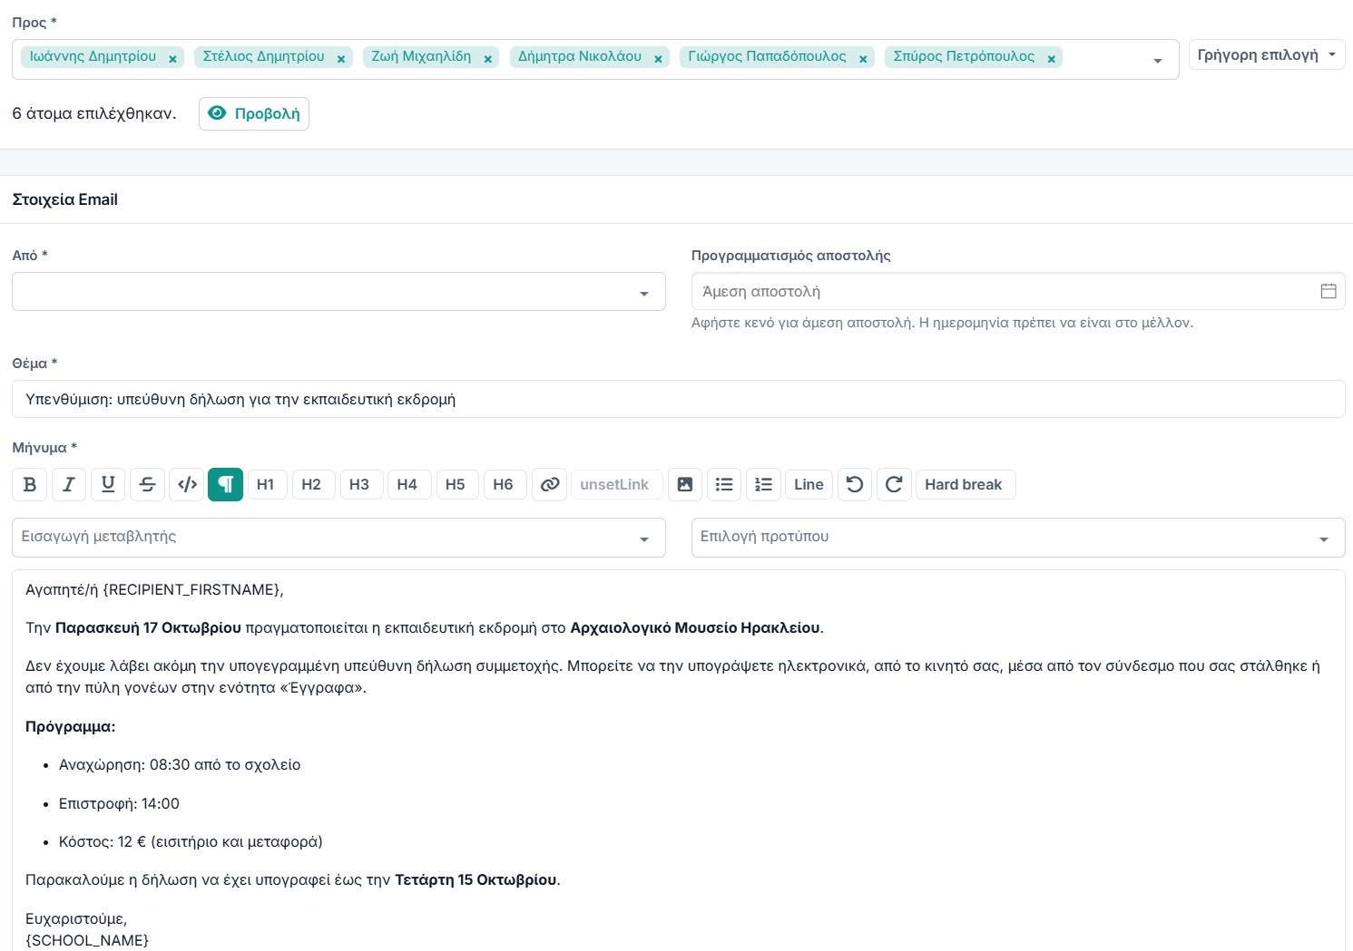Image resolution: width=1353 pixels, height=951 pixels.
Task: Remove recipient Σπύρος Πετρόπουλος
Action: click(x=1051, y=59)
